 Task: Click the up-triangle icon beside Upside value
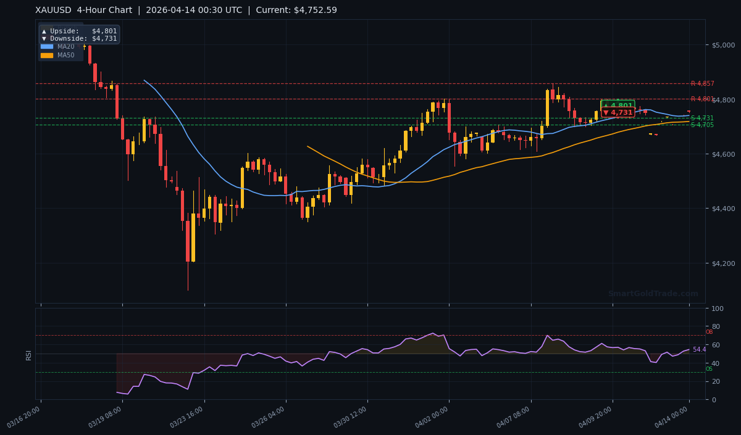(x=44, y=31)
